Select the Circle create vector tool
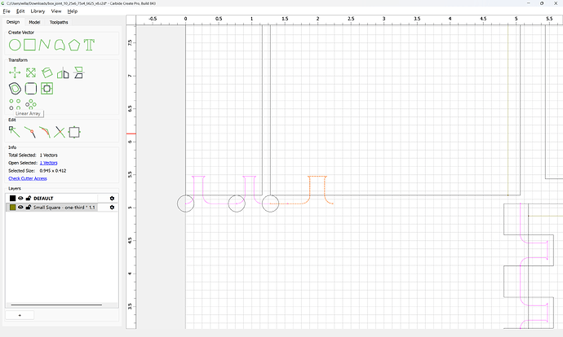This screenshot has width=563, height=337. [x=15, y=45]
